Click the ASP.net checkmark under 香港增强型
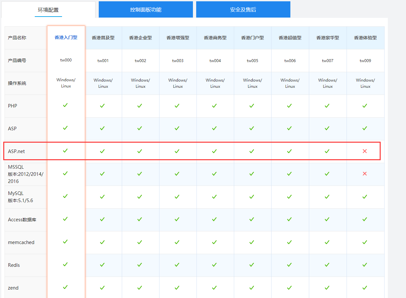The image size is (406, 298). [177, 151]
